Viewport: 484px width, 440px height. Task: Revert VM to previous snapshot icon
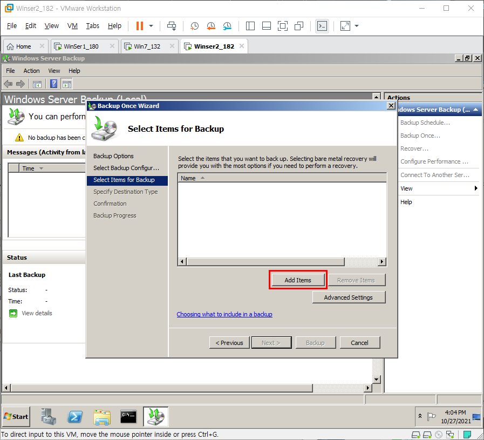tap(211, 26)
